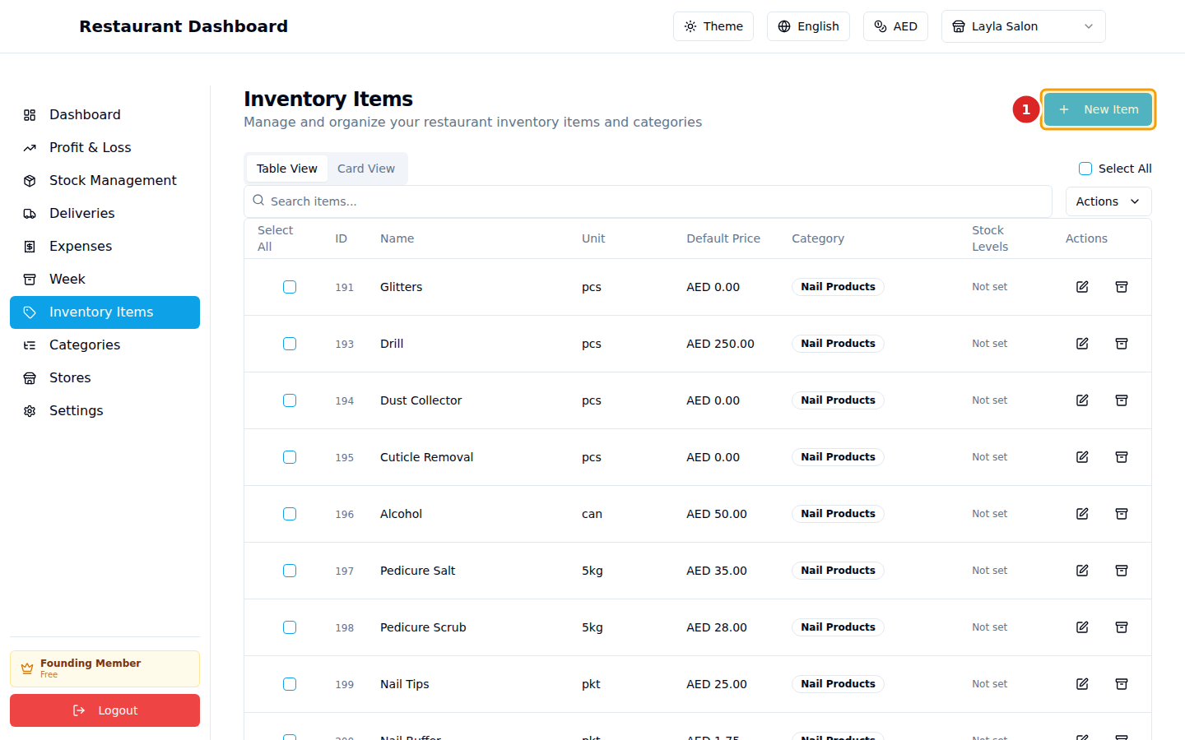Check the Select All checkbox

coord(1085,169)
